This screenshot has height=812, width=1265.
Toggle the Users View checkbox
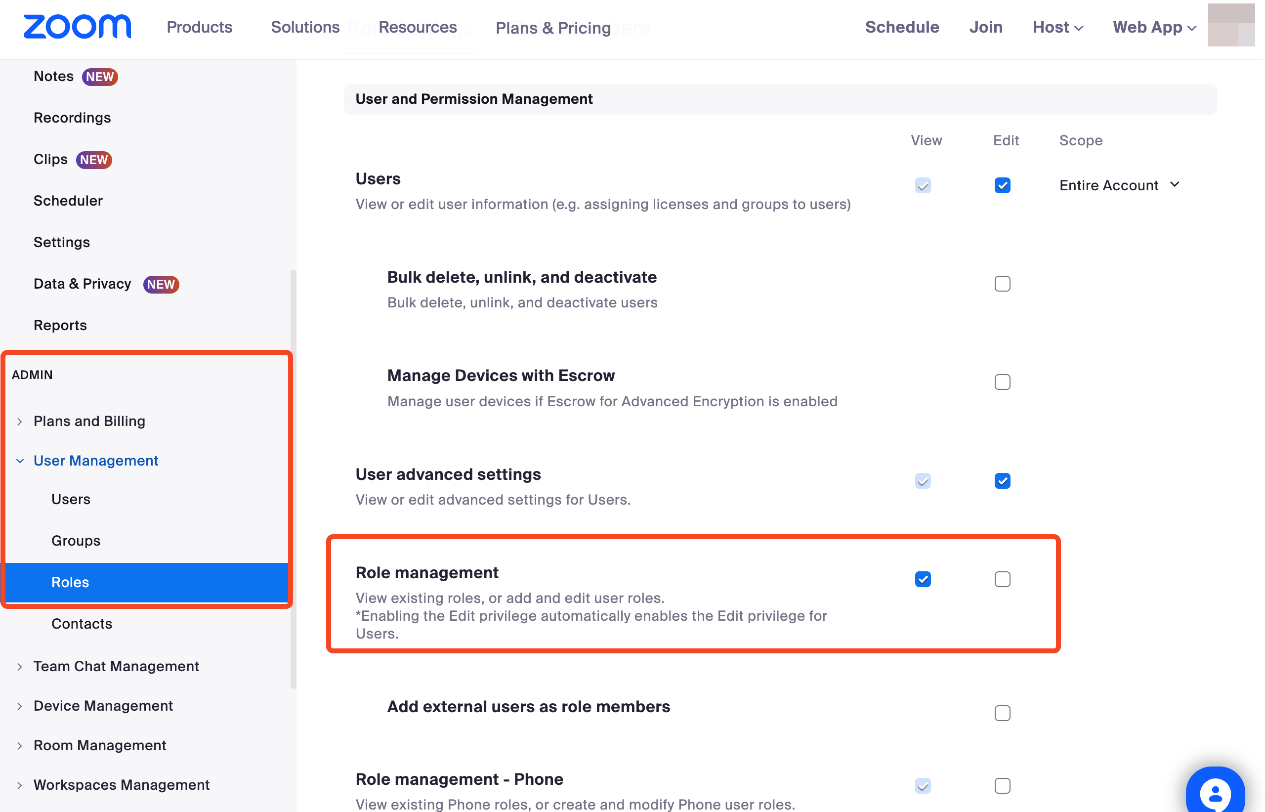923,186
